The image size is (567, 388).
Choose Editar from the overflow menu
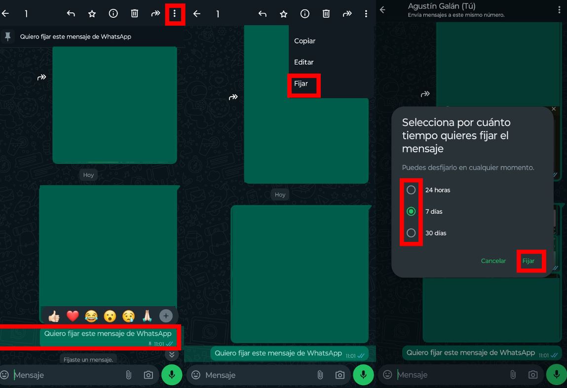click(304, 62)
